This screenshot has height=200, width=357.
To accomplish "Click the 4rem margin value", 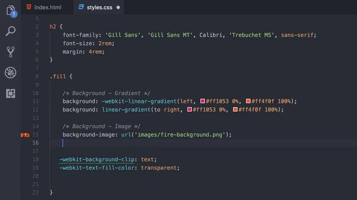I will [x=95, y=52].
